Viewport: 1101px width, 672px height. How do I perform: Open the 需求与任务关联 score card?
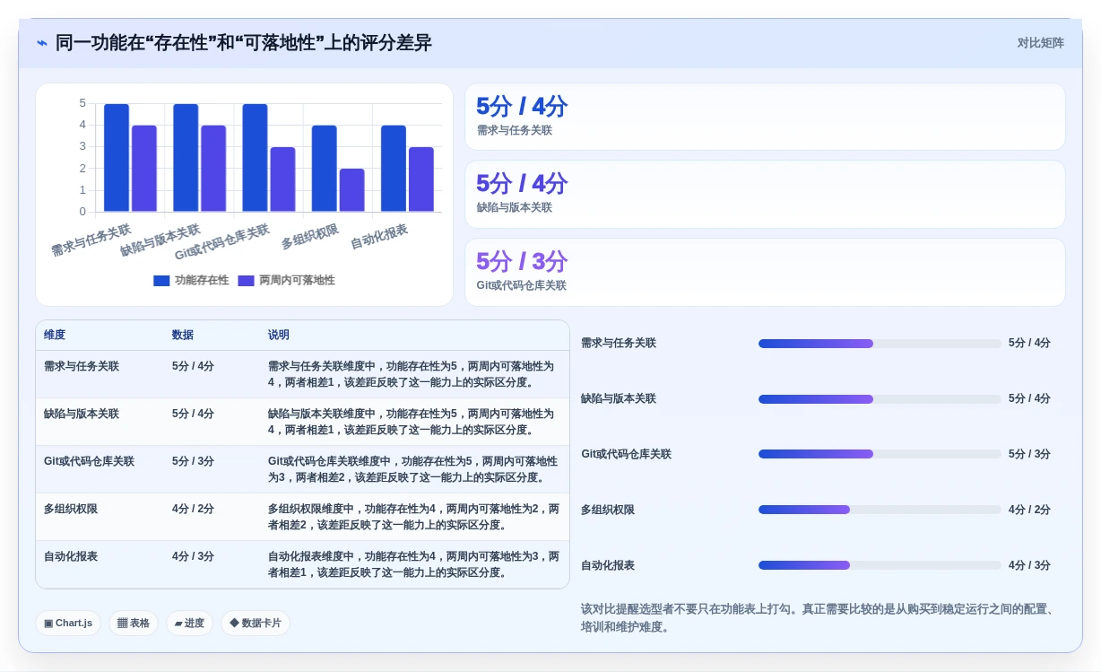(765, 117)
